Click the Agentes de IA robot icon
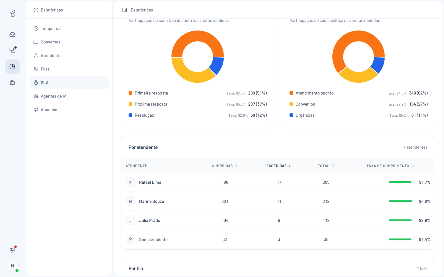 click(x=36, y=96)
